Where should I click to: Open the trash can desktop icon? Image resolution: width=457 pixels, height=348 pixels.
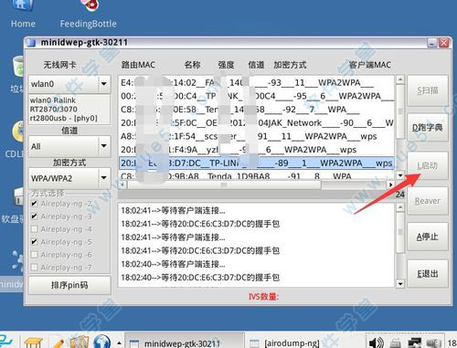(18, 67)
